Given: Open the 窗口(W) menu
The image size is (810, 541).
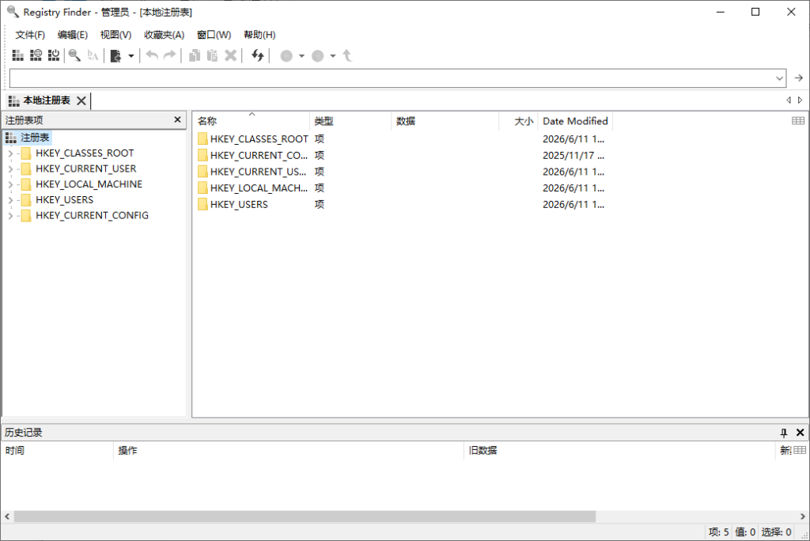Looking at the screenshot, I should tap(214, 35).
